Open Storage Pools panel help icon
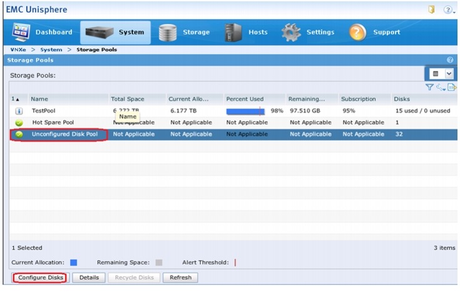 tap(450, 60)
